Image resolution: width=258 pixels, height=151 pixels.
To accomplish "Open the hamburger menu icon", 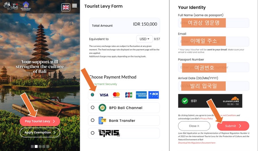I will click(x=75, y=6).
